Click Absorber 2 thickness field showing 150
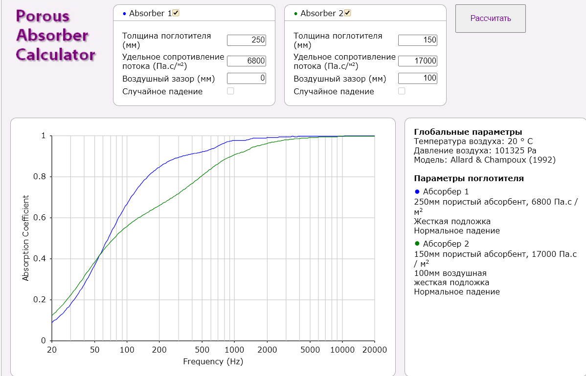This screenshot has width=586, height=376. [418, 40]
